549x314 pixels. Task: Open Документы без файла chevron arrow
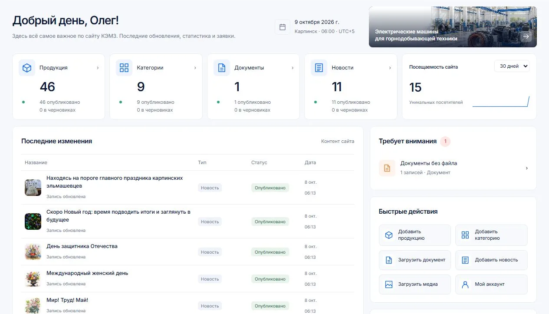tap(527, 168)
